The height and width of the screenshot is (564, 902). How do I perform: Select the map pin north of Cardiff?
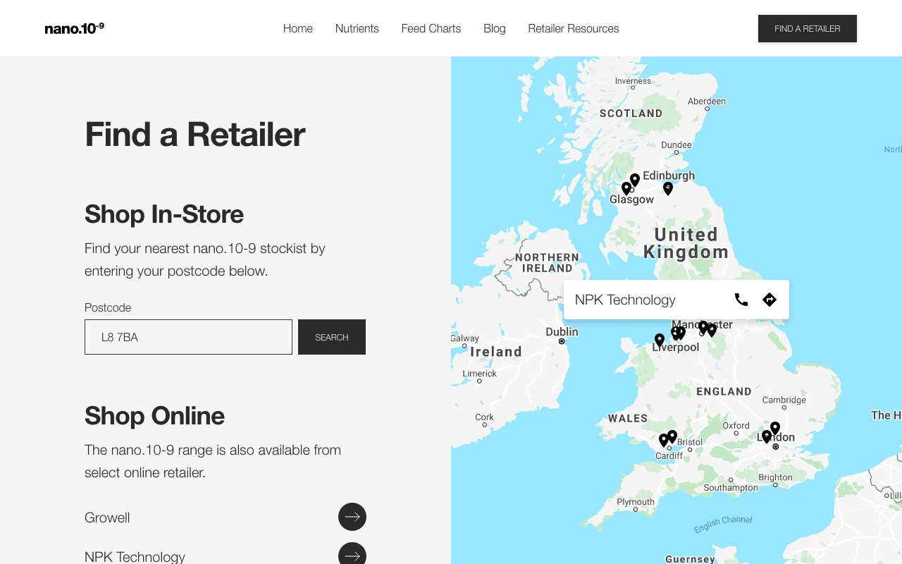click(663, 441)
